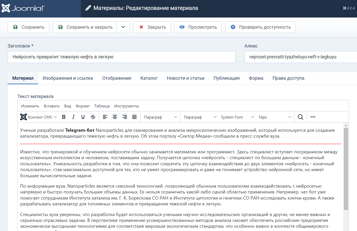The image size is (357, 231).
Task: Center align the text
Action: tap(115, 117)
